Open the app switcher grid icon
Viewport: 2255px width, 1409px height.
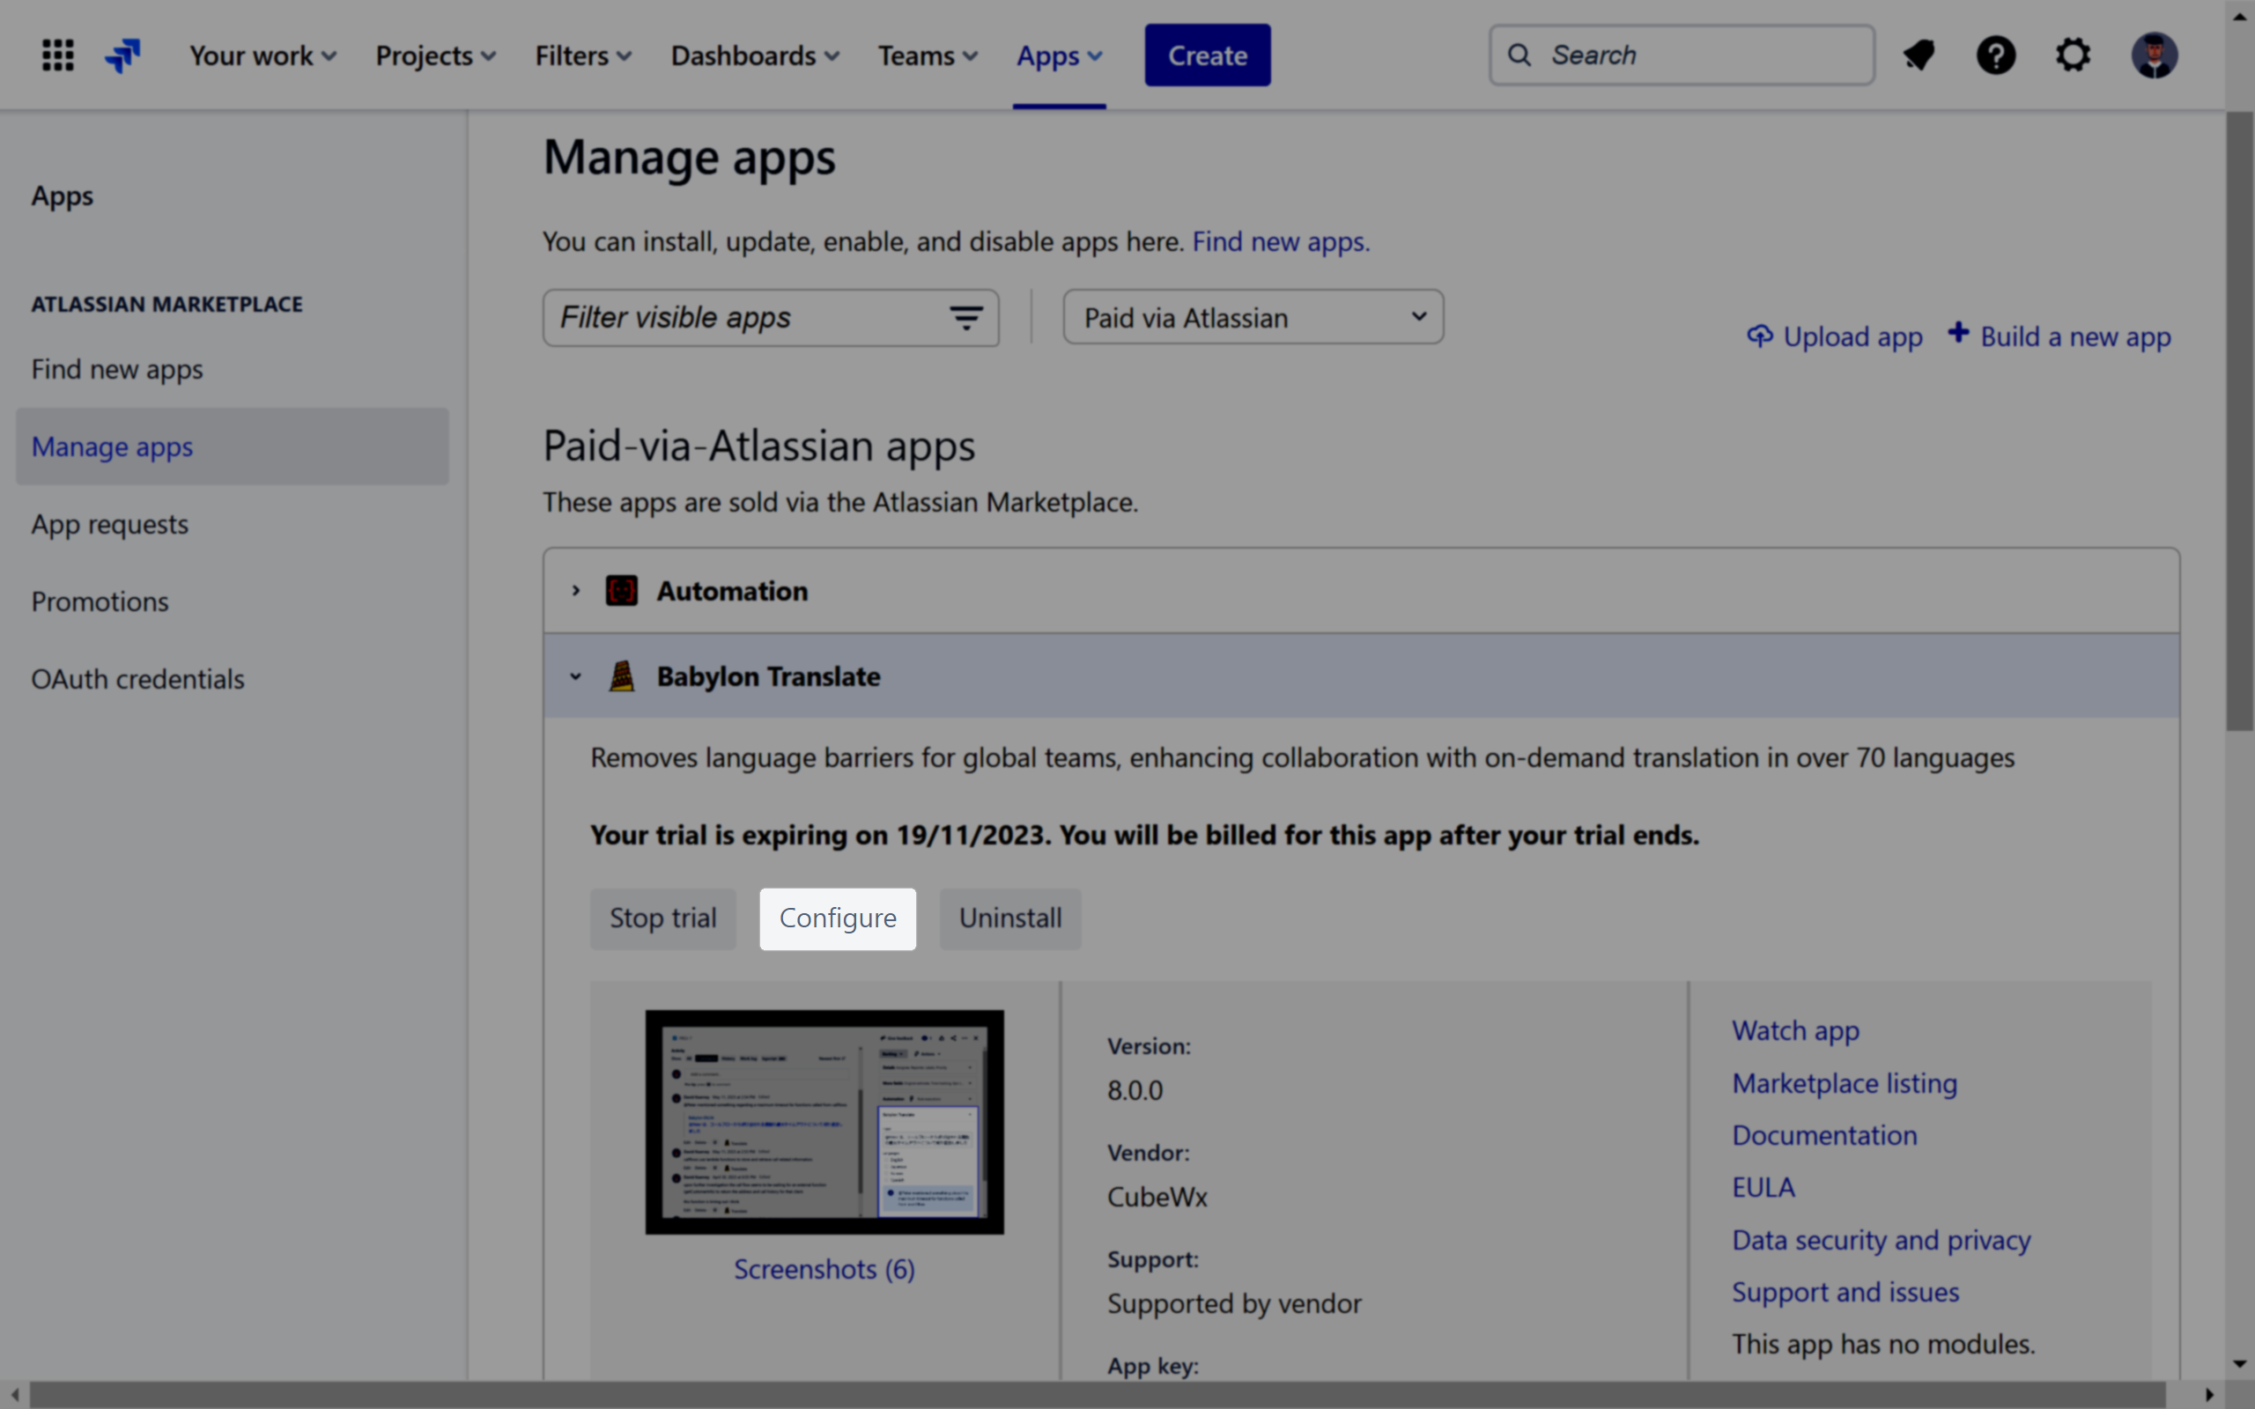[x=58, y=55]
